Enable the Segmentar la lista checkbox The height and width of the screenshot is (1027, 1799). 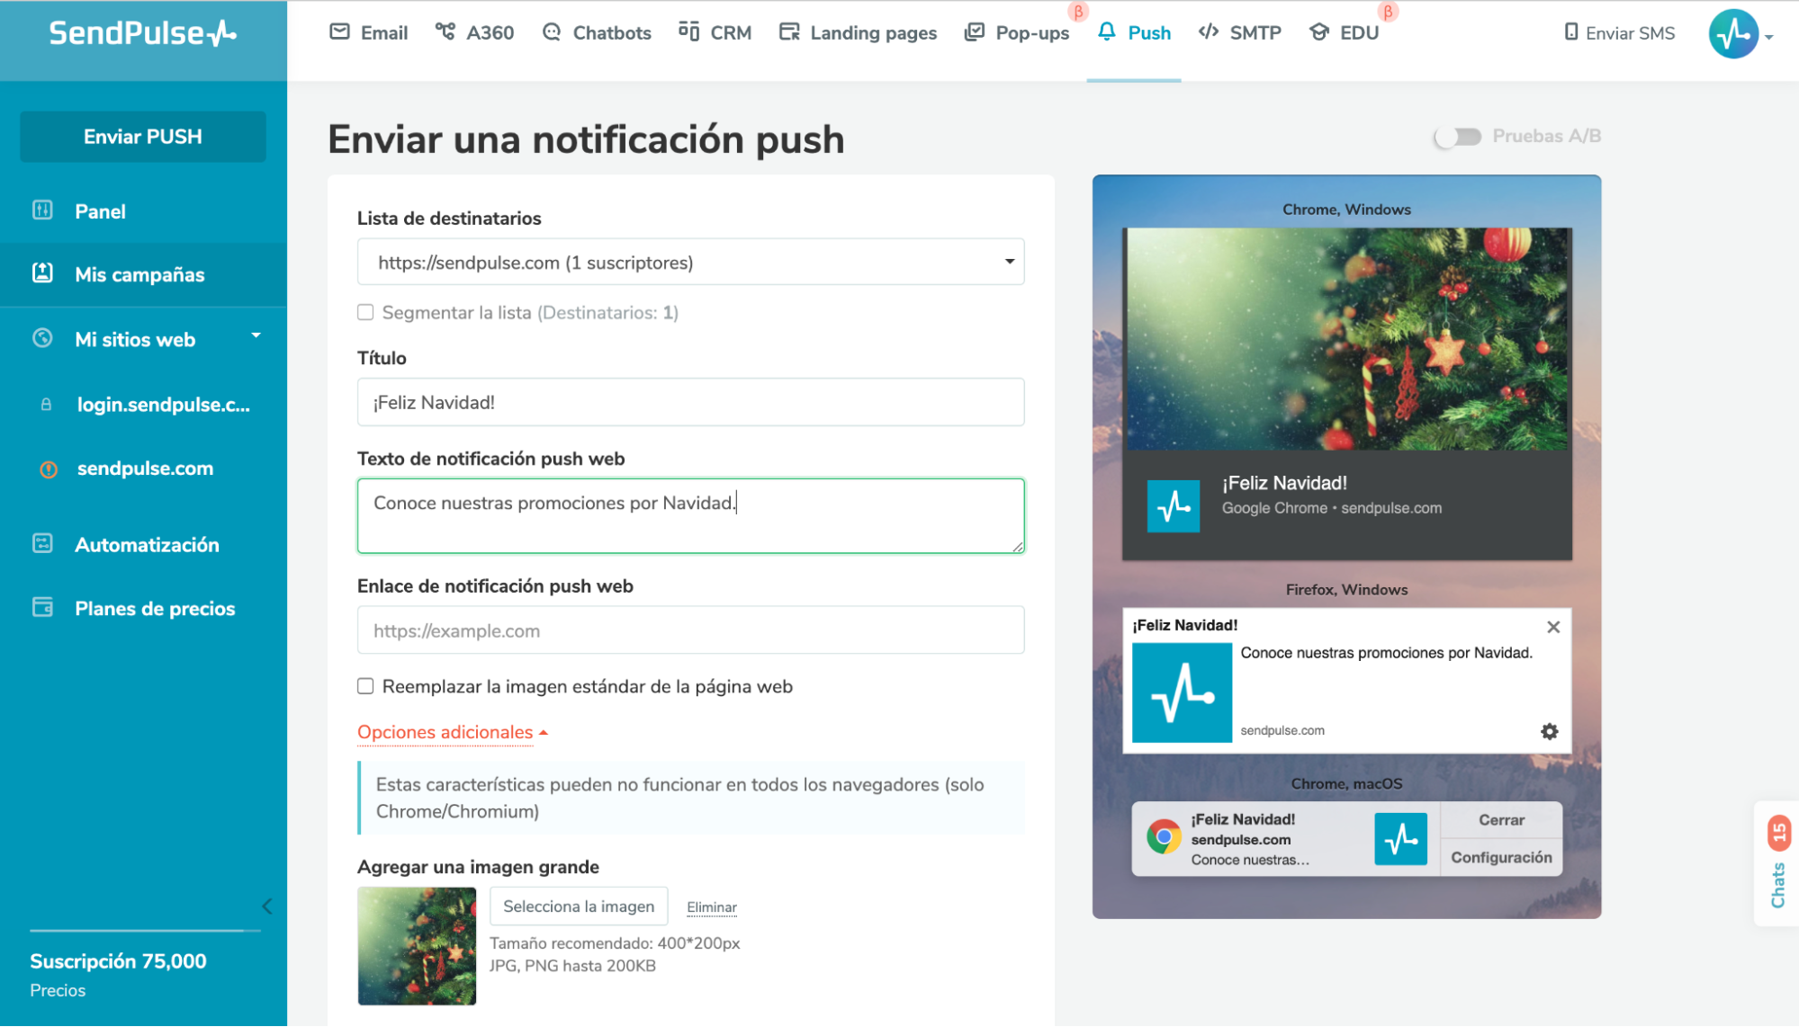coord(365,312)
